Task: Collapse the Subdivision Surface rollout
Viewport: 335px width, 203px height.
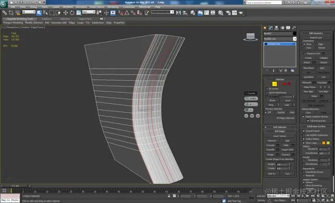Action: pyautogui.click(x=316, y=126)
